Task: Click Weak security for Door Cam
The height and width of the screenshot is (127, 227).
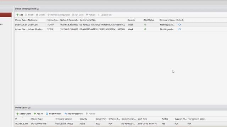Action: point(131,25)
